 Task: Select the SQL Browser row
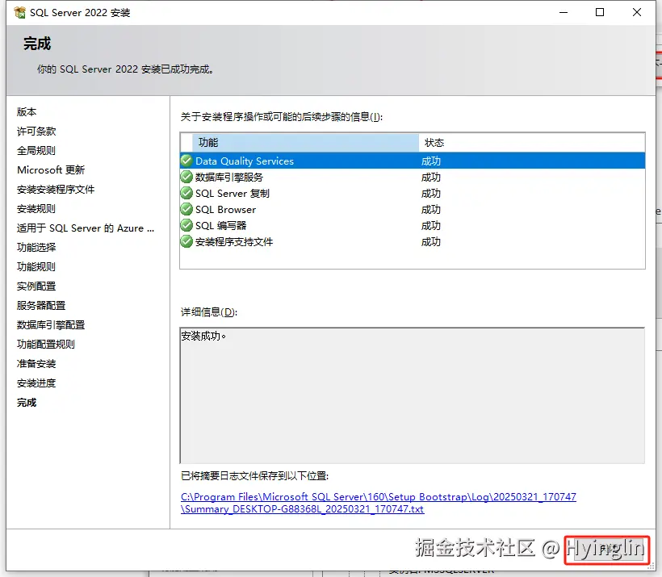click(413, 209)
